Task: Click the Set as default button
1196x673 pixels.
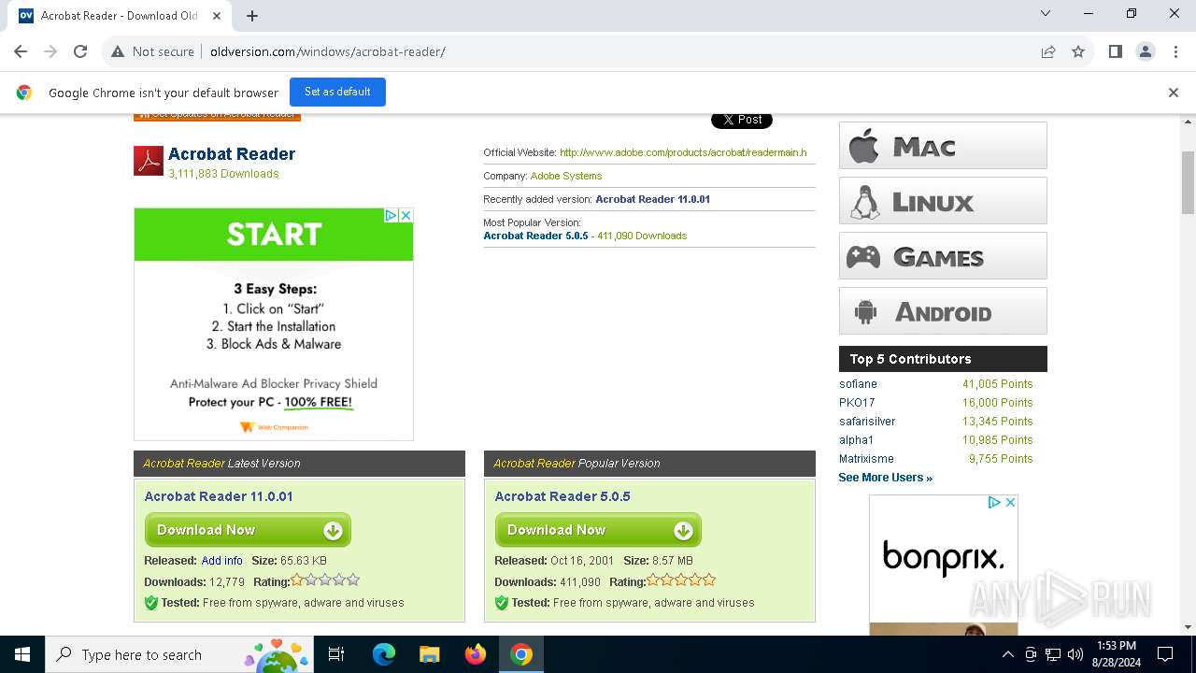Action: [x=337, y=92]
